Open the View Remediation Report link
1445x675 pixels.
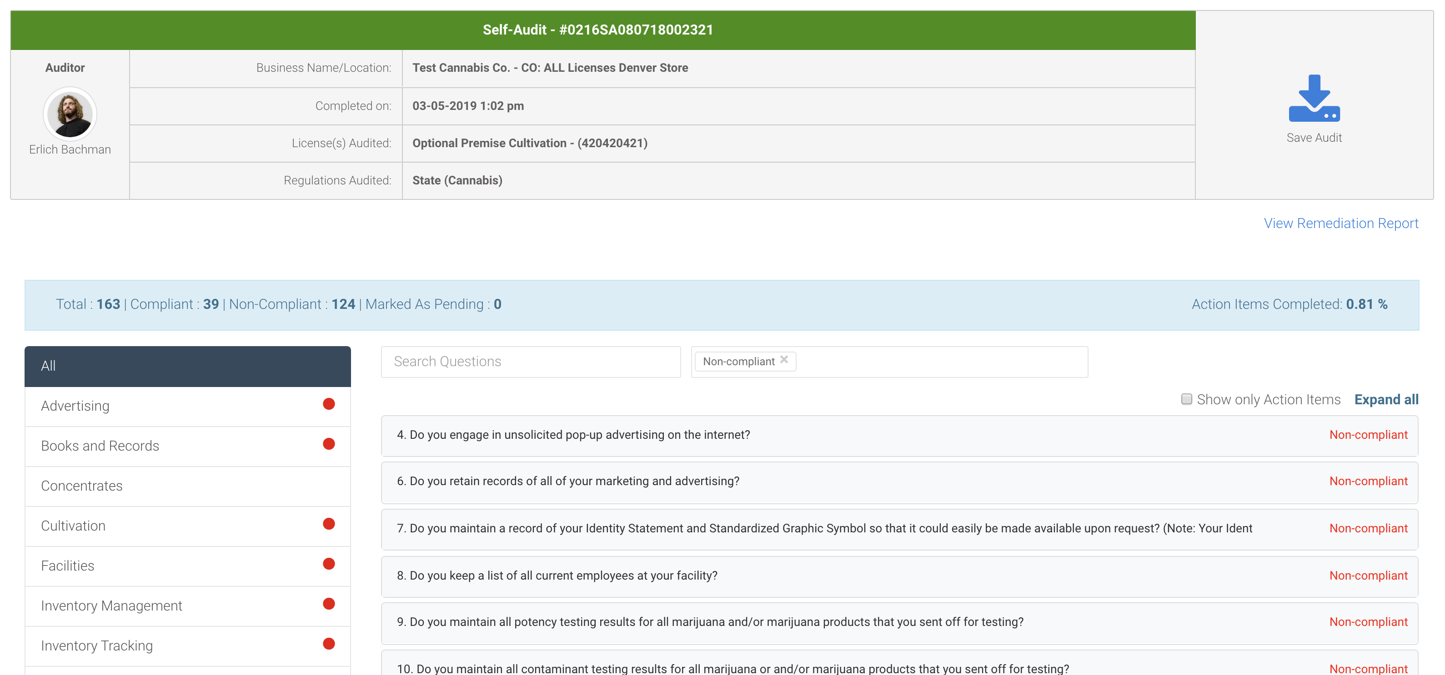[x=1341, y=223]
